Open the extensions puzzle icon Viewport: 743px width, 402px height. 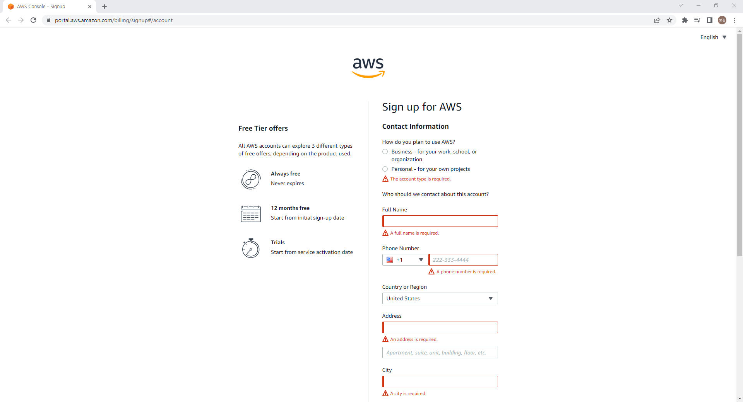click(x=685, y=20)
